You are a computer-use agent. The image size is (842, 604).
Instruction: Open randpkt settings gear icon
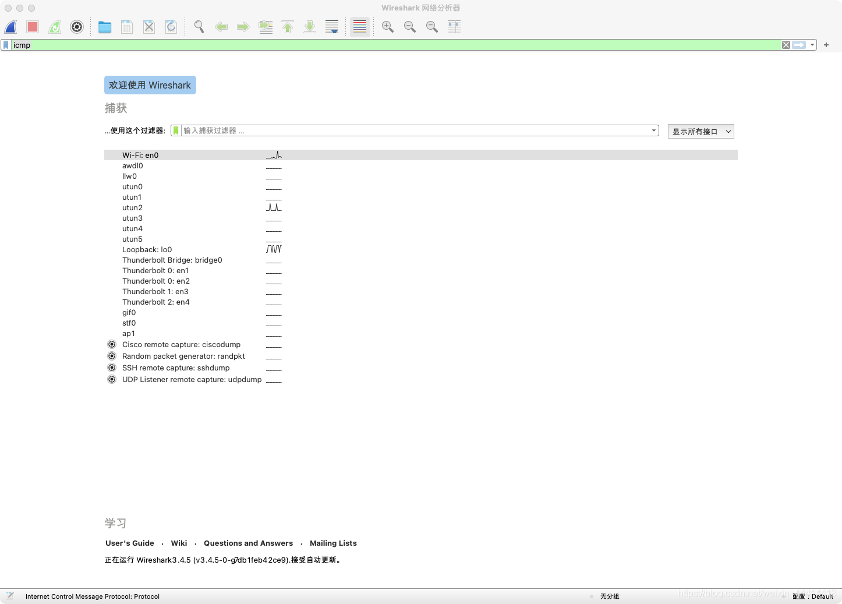(x=112, y=356)
